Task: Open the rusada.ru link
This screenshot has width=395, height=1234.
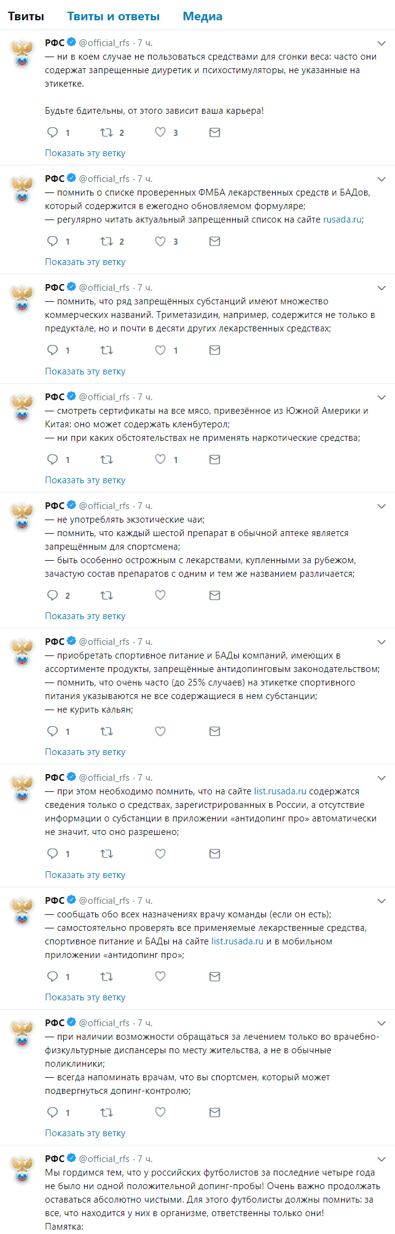Action: point(342,220)
